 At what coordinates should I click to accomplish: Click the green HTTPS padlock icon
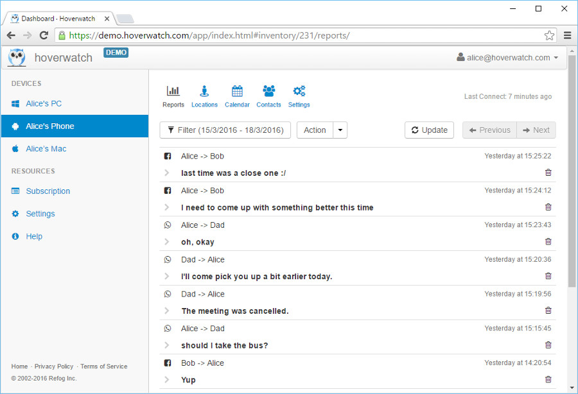(x=62, y=35)
